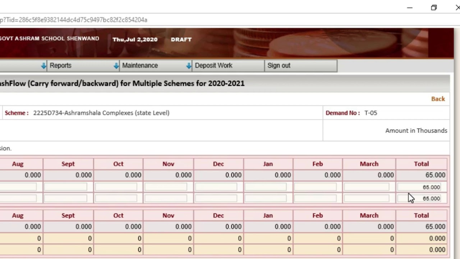Viewport: 460px width, 259px height.
Task: Click the 'Scheme :' label
Action: click(x=17, y=113)
